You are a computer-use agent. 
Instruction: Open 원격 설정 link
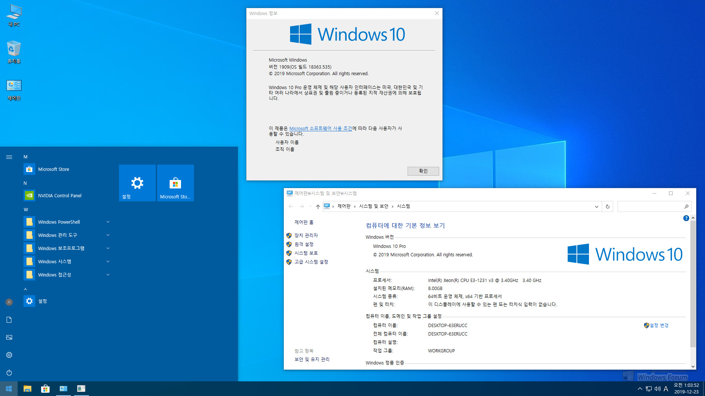click(304, 244)
